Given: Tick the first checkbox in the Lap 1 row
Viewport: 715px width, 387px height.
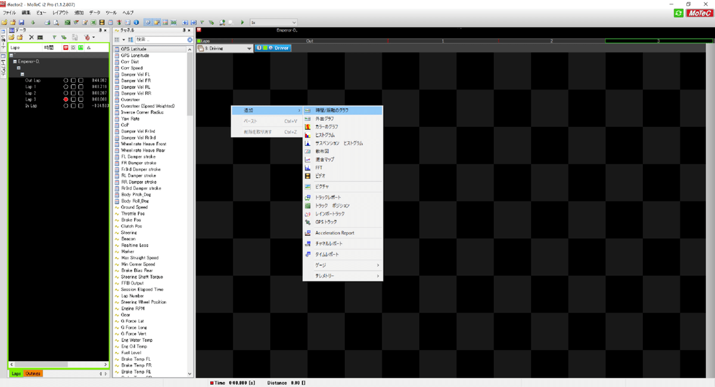Looking at the screenshot, I should click(73, 86).
